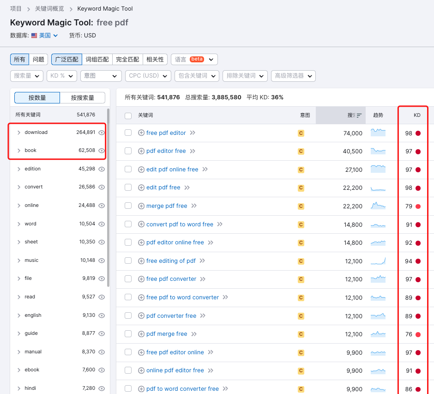Screen dimensions: 434x394
Task: Open the trend chart for 'free editing of pdf'
Action: pyautogui.click(x=378, y=261)
